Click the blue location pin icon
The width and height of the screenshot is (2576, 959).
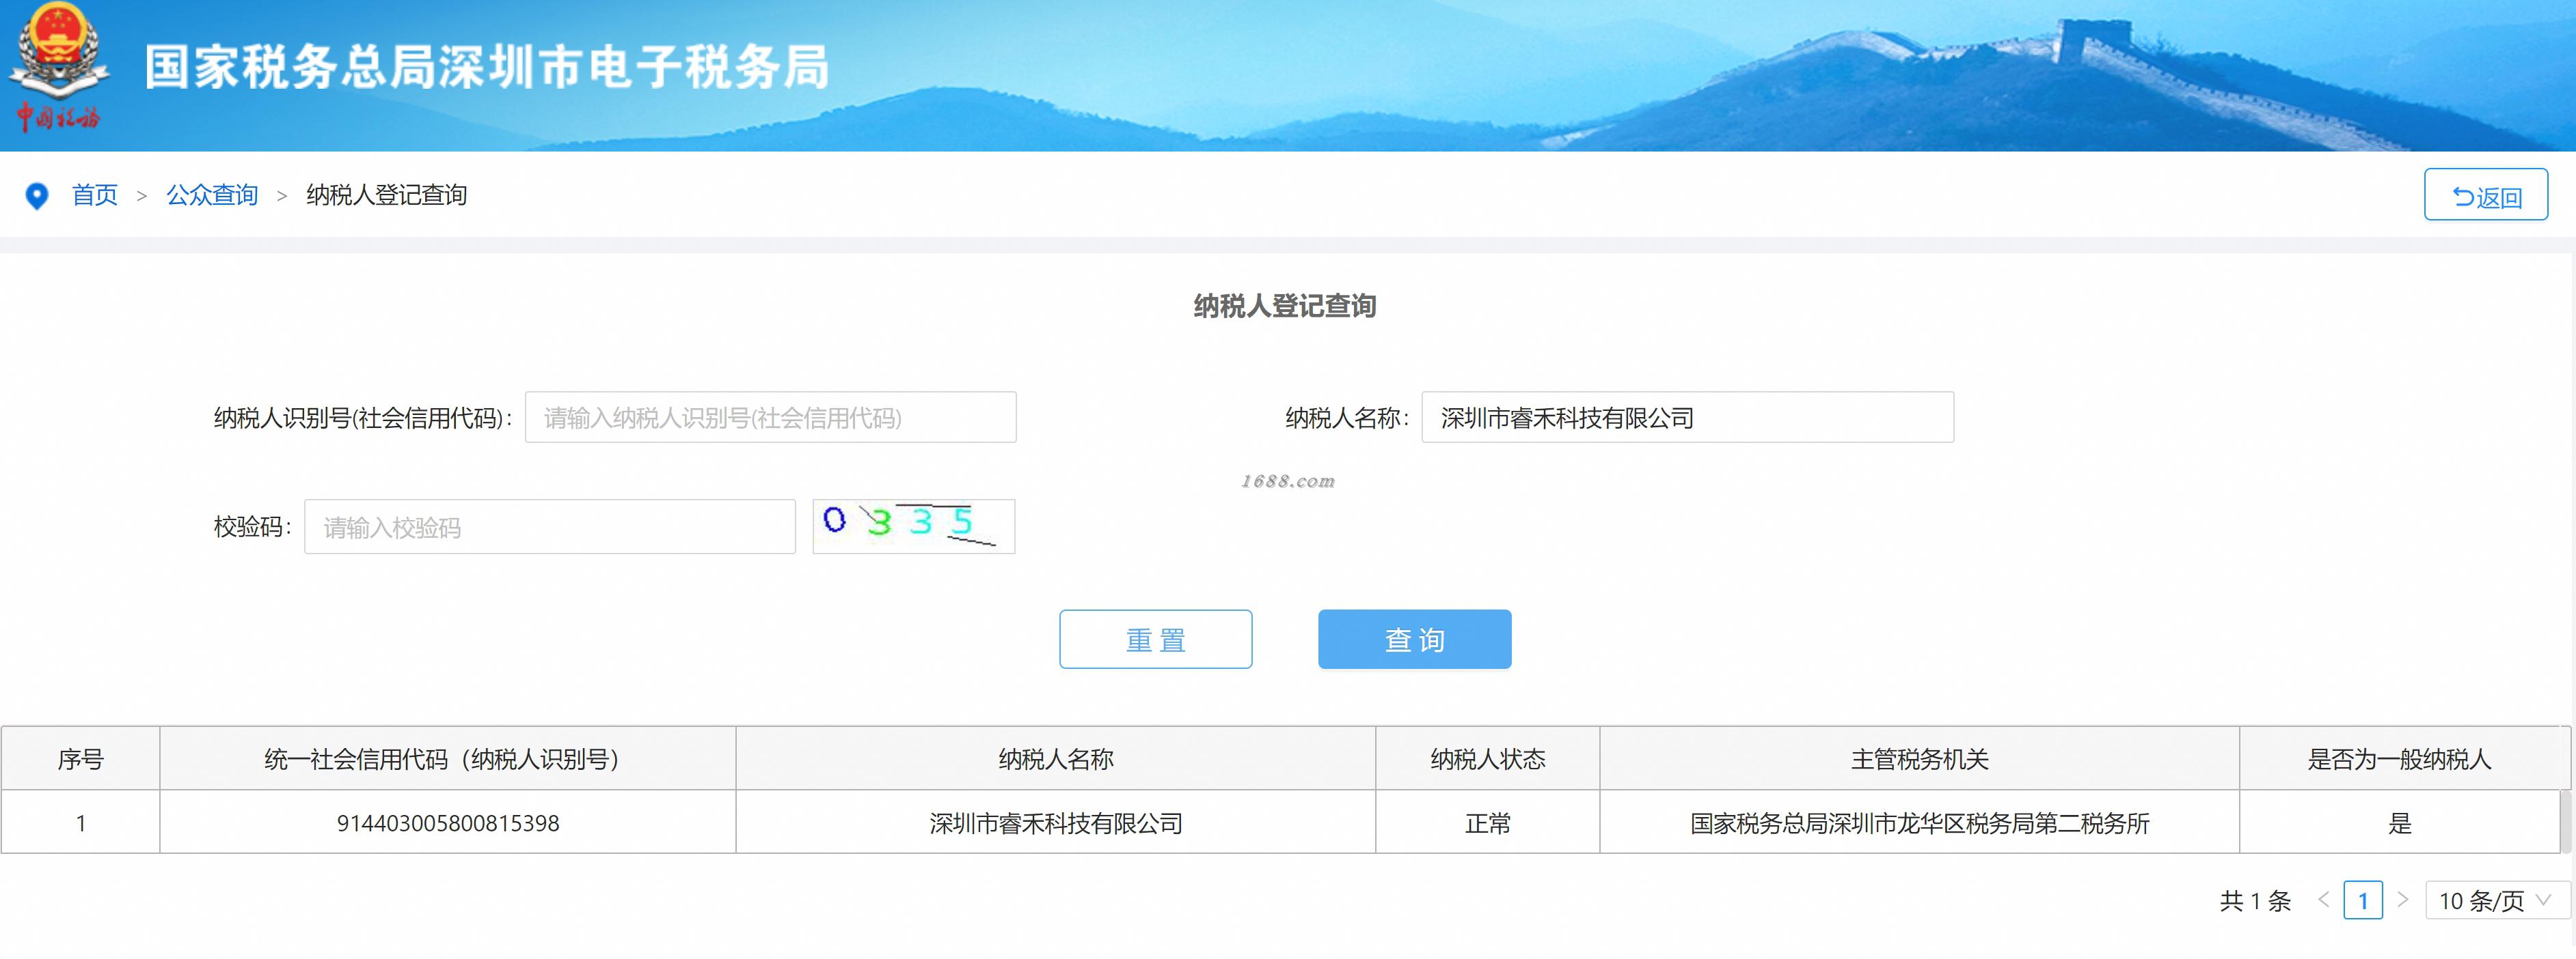(37, 196)
